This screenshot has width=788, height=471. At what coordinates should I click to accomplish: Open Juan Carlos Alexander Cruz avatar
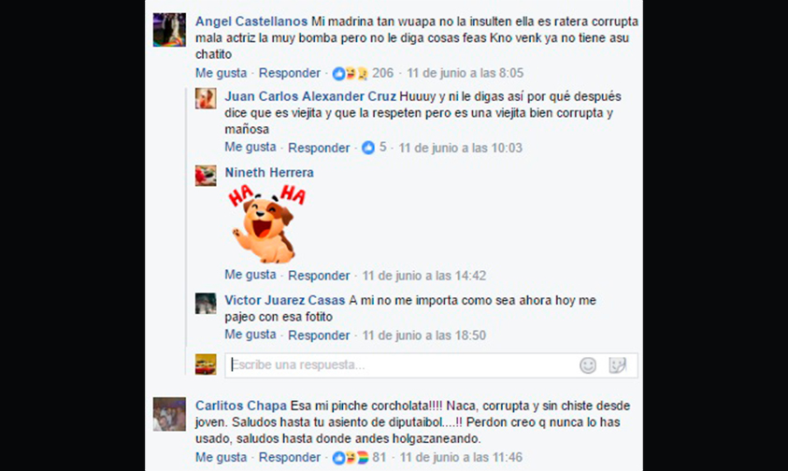pos(206,98)
